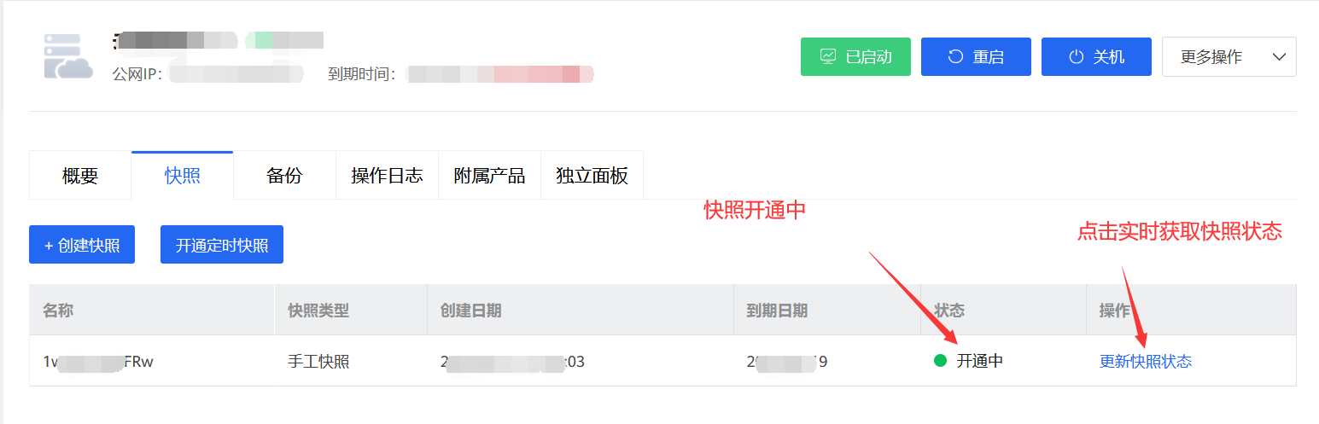Open the 附属产品 tab

489,176
